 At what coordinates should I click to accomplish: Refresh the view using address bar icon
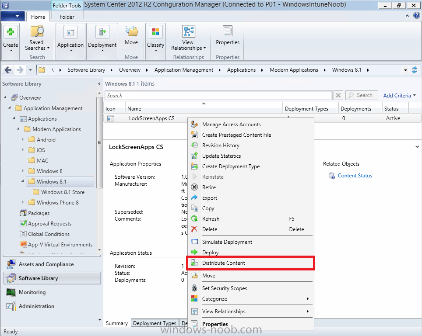pos(415,70)
